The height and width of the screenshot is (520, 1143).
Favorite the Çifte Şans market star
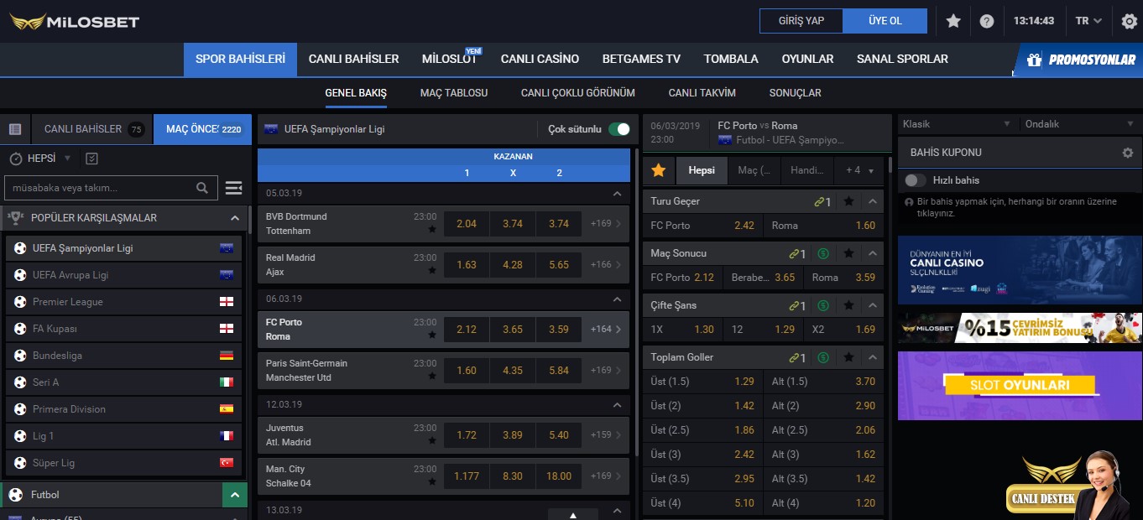848,305
